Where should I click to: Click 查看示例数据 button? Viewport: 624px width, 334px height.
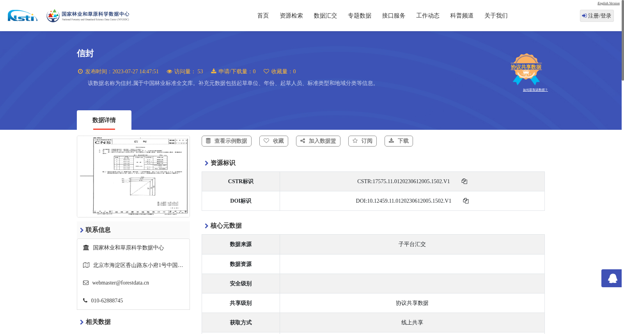coord(227,141)
